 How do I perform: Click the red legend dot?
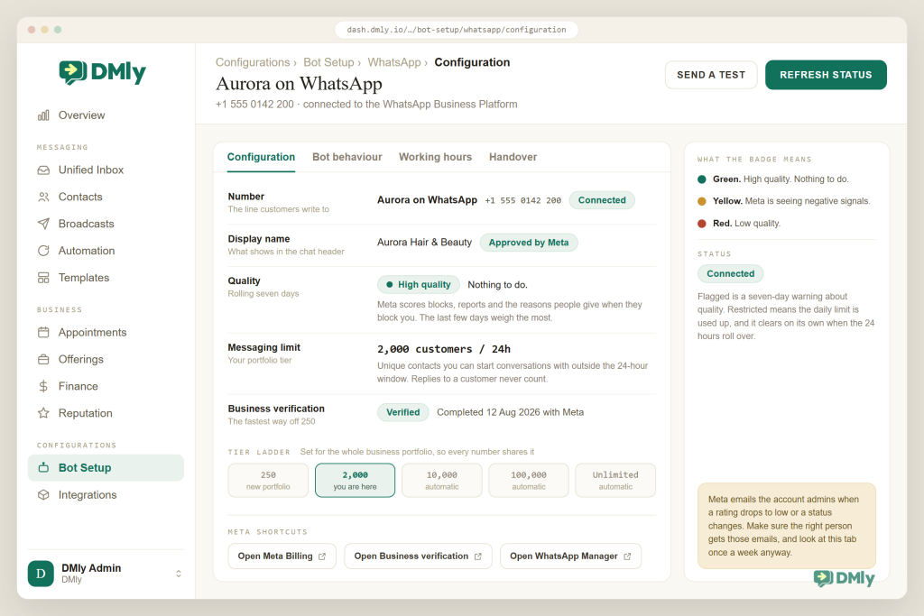click(x=702, y=224)
